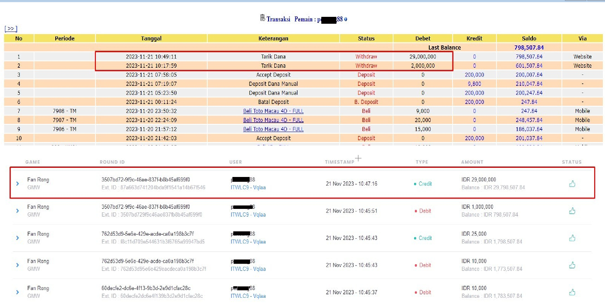
Task: Expand the Fan Rong IDR 25,000 credit row
Action: (18, 238)
